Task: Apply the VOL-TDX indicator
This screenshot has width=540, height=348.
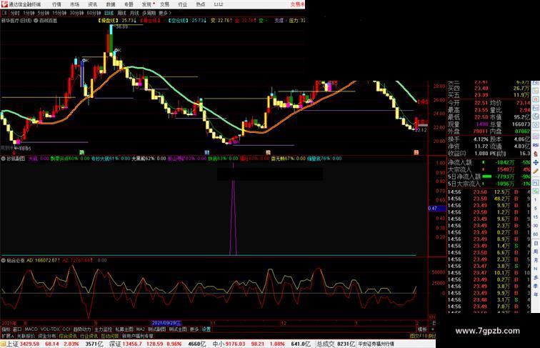Action: [x=50, y=329]
